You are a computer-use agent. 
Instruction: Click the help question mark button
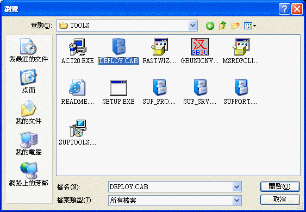(284, 9)
